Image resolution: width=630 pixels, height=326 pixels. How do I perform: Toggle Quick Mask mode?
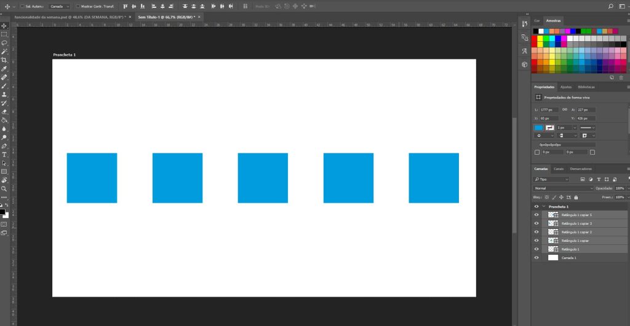click(4, 225)
